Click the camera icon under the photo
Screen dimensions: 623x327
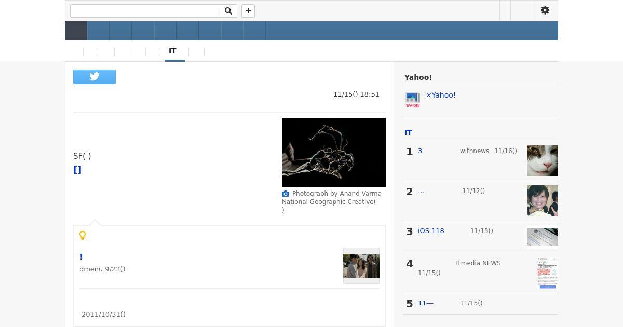(x=286, y=194)
